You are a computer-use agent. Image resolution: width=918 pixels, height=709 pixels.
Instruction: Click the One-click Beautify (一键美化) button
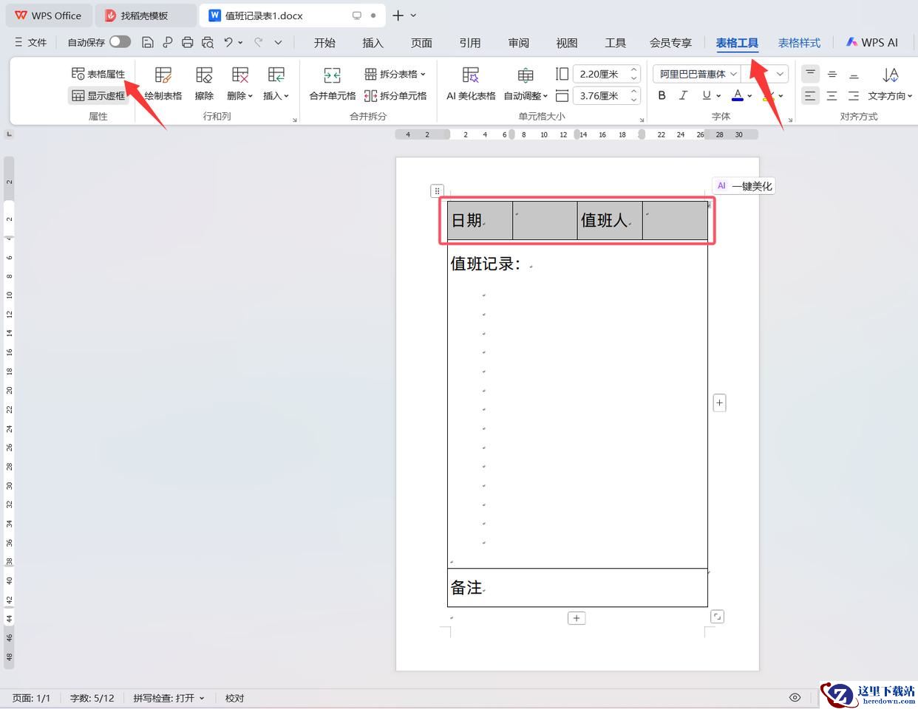click(744, 186)
